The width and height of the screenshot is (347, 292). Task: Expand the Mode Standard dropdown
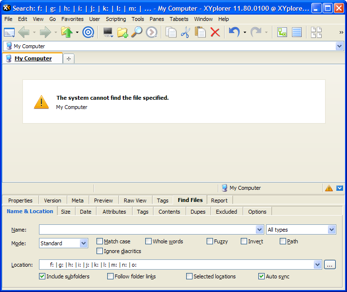point(83,243)
